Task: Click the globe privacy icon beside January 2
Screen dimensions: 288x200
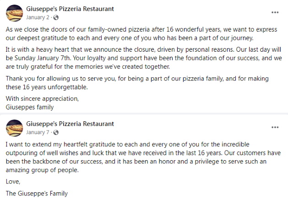Action: tap(56, 17)
